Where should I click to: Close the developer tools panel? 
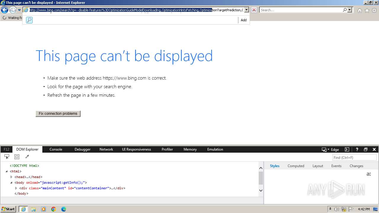374,149
